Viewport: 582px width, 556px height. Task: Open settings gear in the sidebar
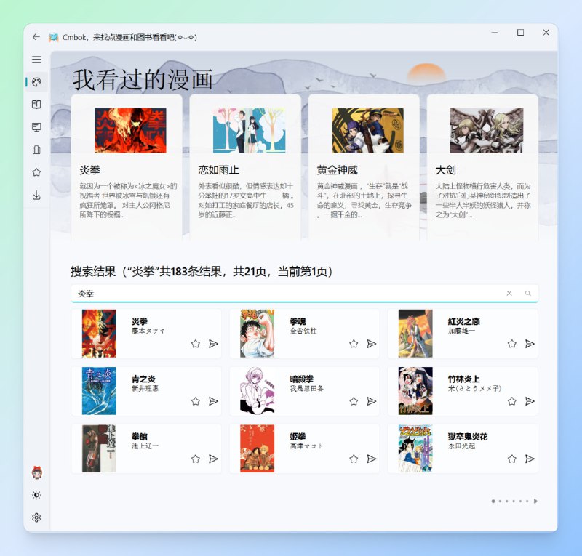[36, 517]
